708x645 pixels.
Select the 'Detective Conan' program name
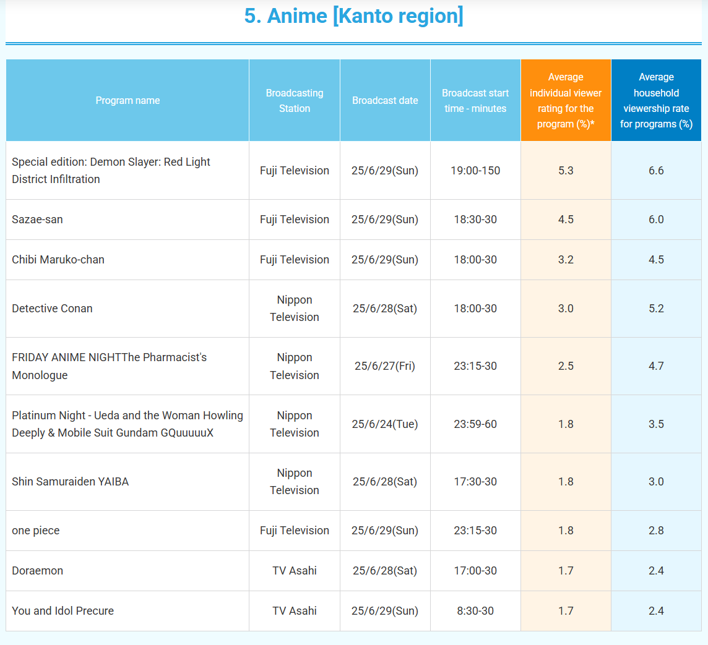(x=52, y=309)
